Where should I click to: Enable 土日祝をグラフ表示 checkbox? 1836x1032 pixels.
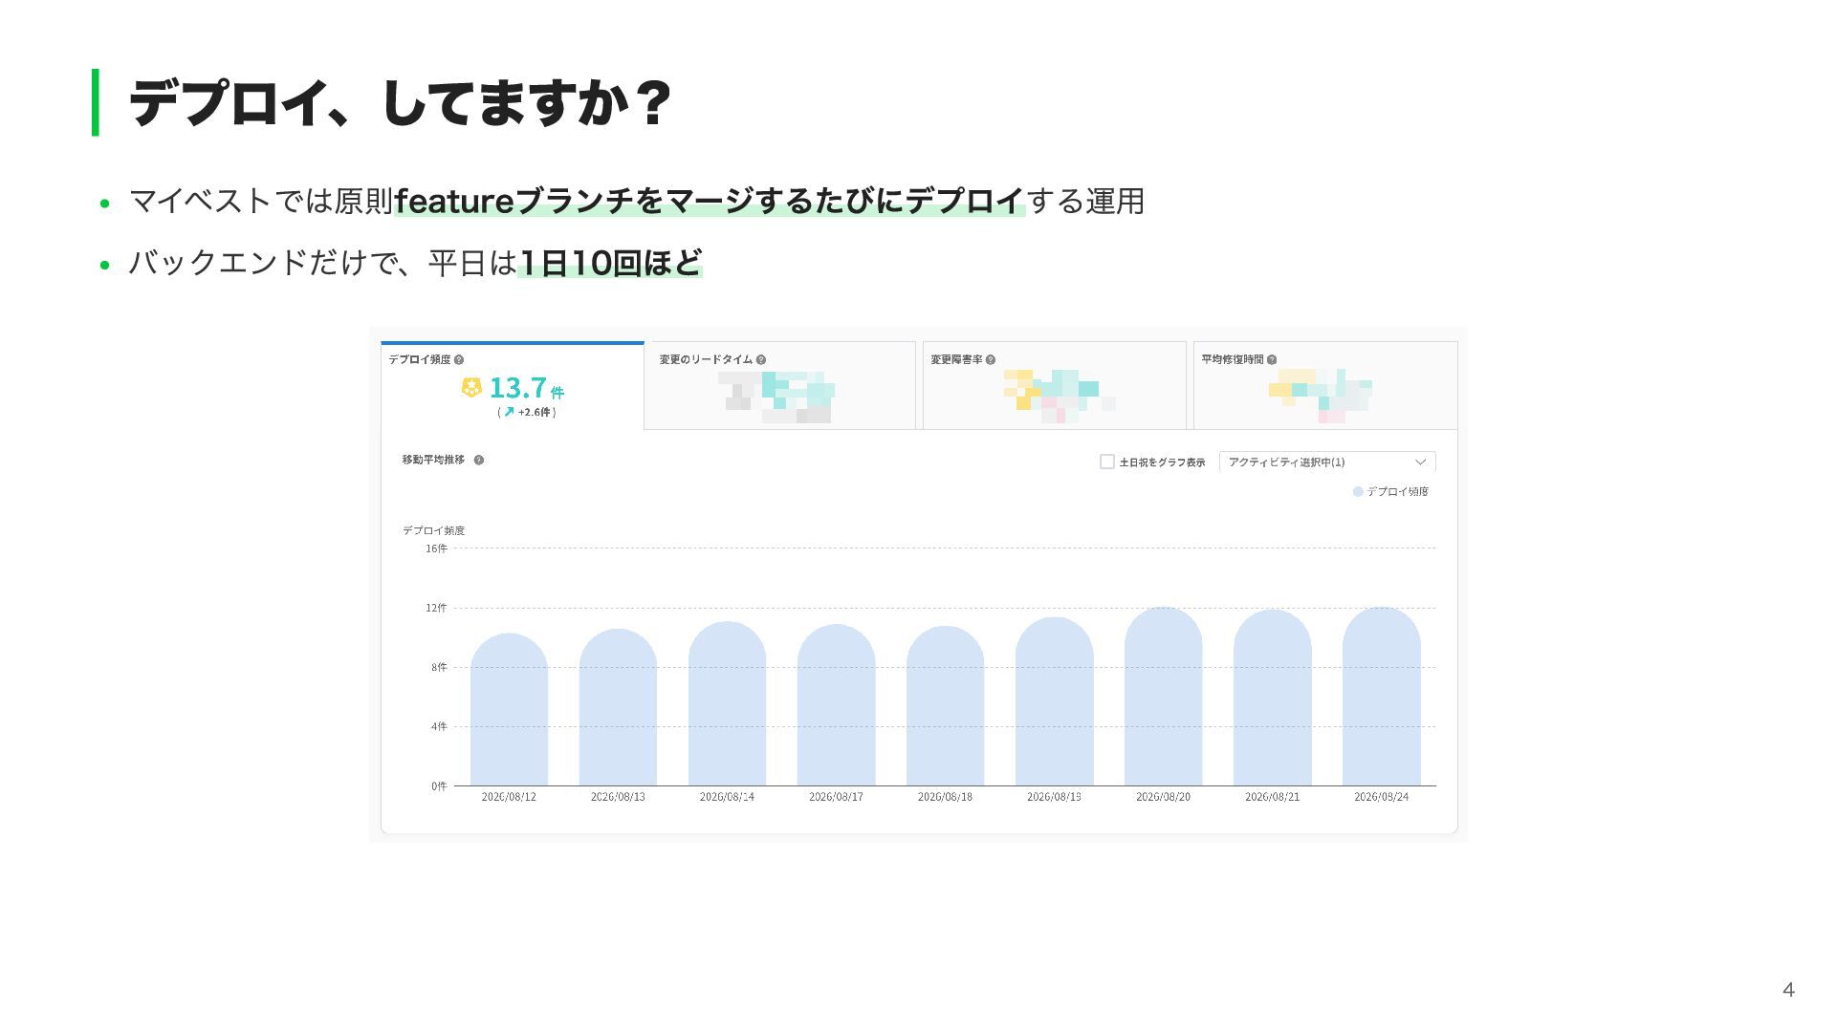(1107, 462)
